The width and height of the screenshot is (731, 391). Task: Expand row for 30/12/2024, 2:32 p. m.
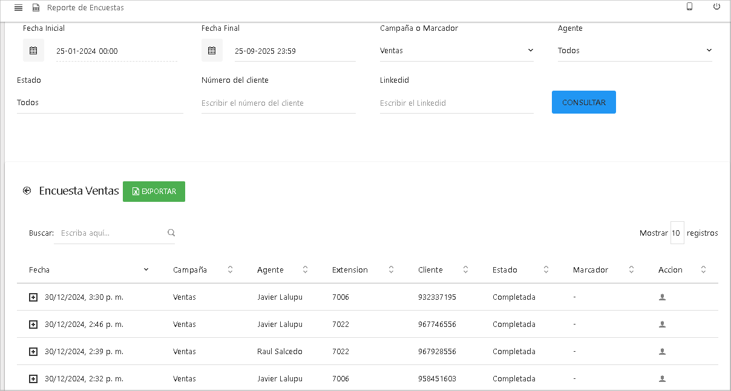[33, 379]
